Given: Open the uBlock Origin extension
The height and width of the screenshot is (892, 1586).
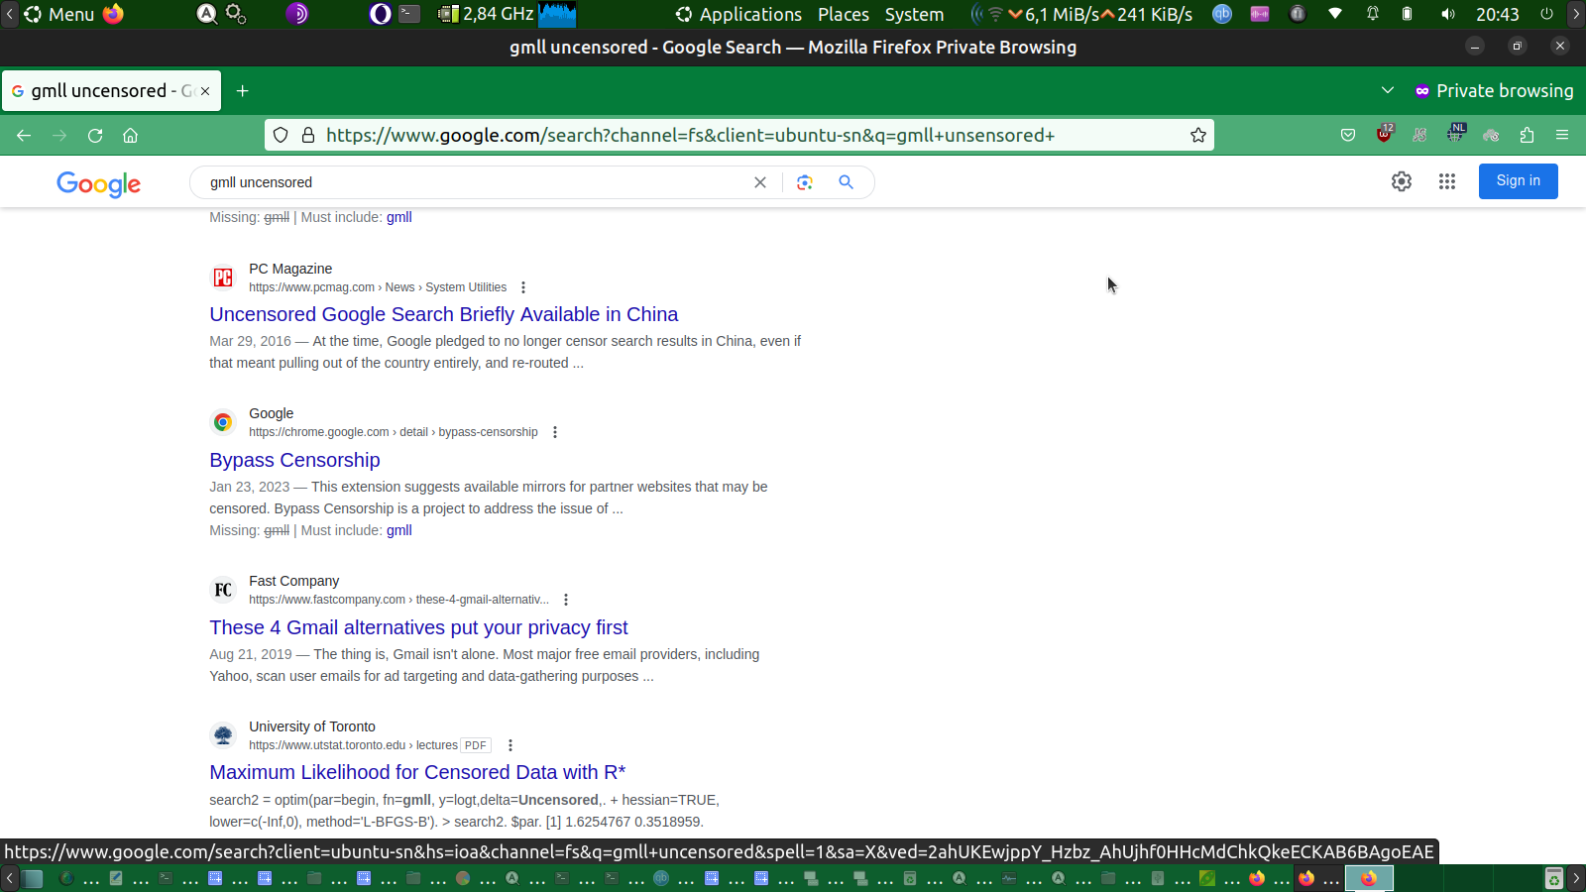Looking at the screenshot, I should click(1385, 134).
